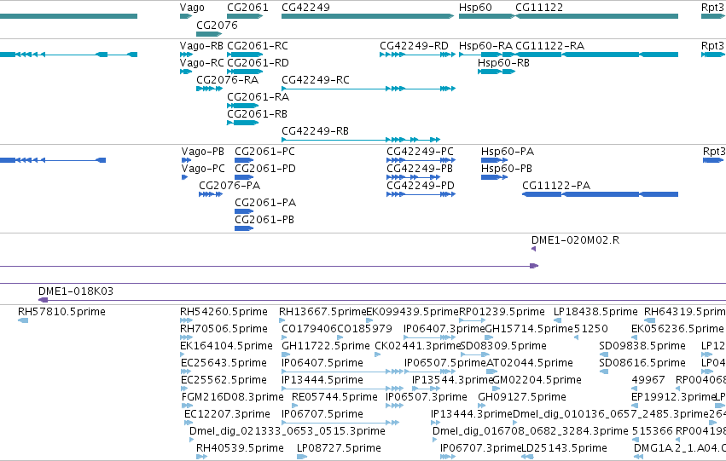Select the GH09127.5prime EST

(x=483, y=406)
